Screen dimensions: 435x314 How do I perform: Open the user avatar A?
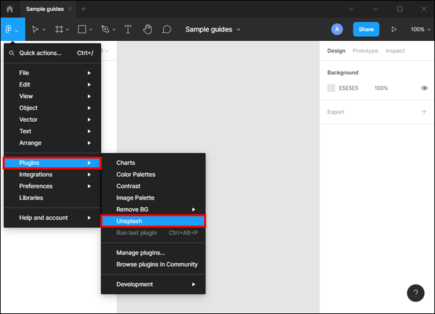coord(337,29)
